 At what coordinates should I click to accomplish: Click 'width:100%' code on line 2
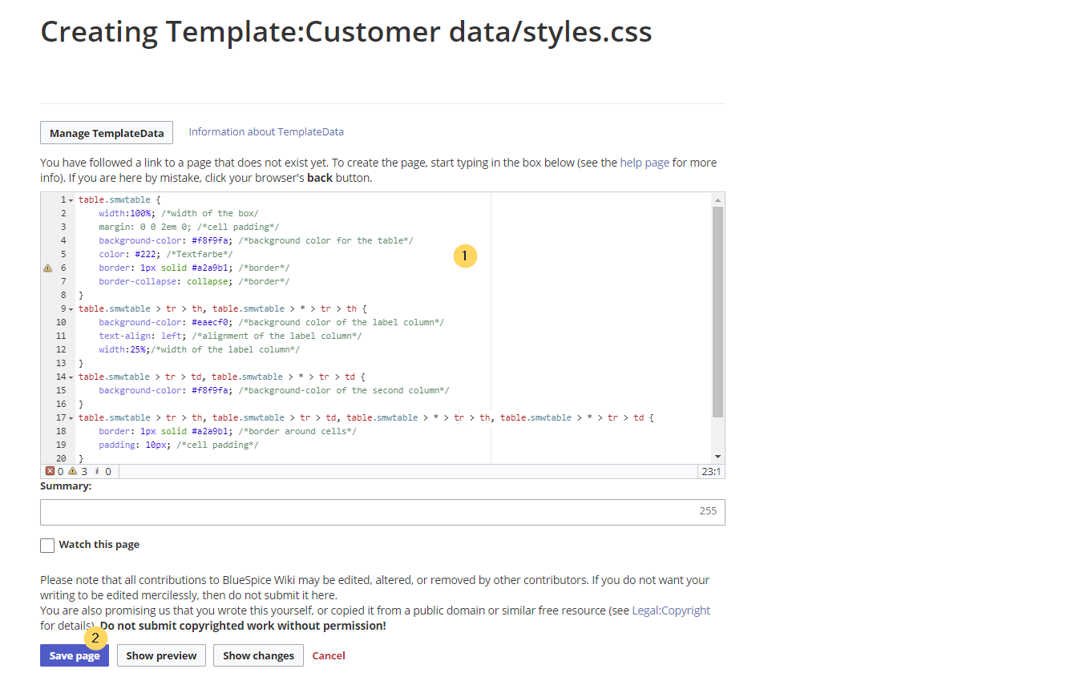(x=125, y=213)
